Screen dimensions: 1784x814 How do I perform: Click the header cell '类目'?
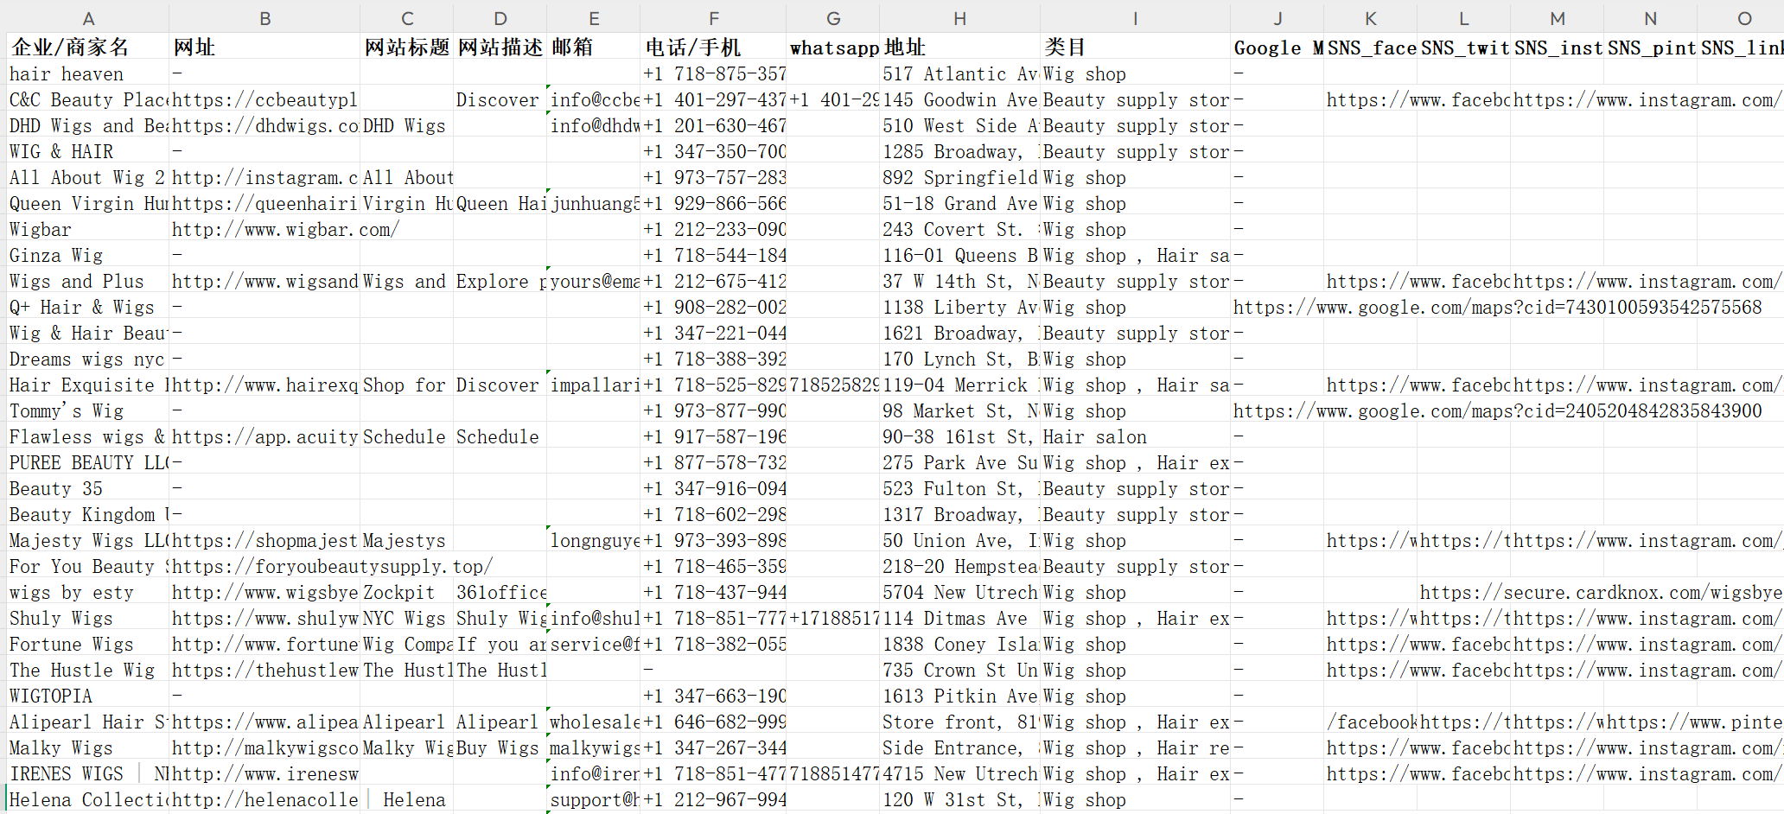1135,48
